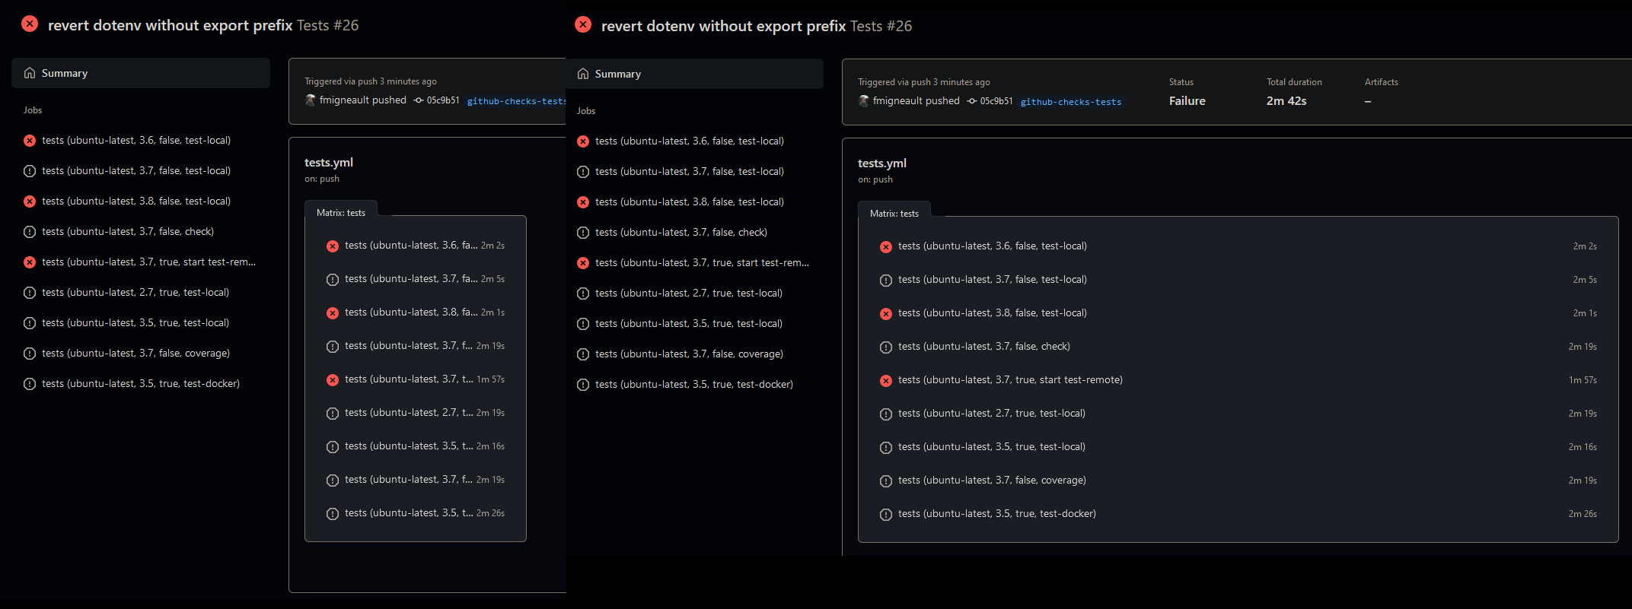Screen dimensions: 1632x609
Task: Click the cancelled icon of the 3.7 check job in the left sidebar
Action: (x=30, y=232)
